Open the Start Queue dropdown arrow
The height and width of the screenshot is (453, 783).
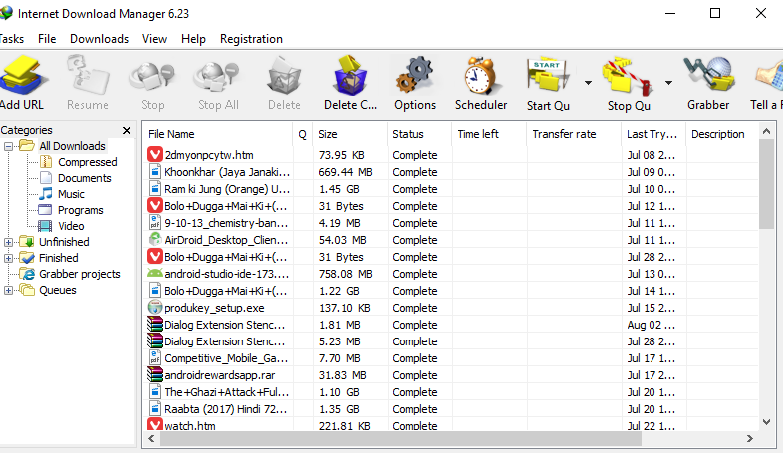589,83
